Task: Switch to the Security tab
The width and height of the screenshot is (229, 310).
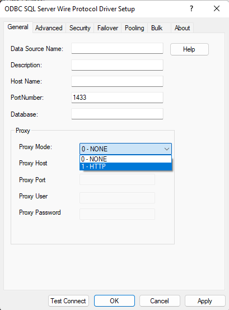Action: pyautogui.click(x=80, y=28)
